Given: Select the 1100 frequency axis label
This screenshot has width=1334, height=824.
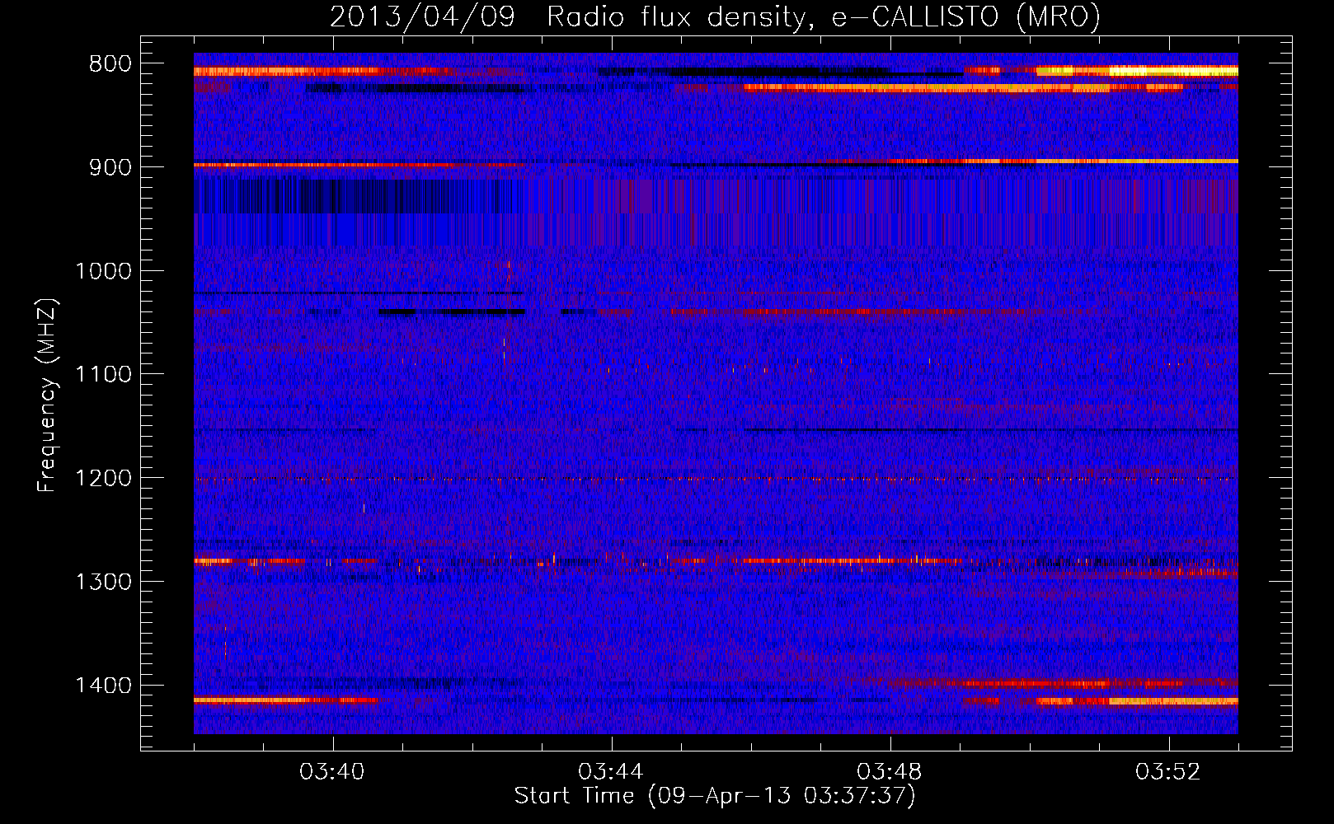Looking at the screenshot, I should coord(103,375).
